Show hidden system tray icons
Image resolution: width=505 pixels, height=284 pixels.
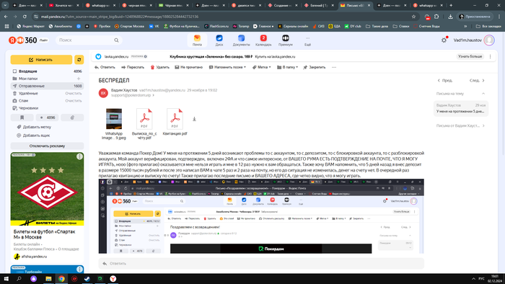tap(473, 278)
